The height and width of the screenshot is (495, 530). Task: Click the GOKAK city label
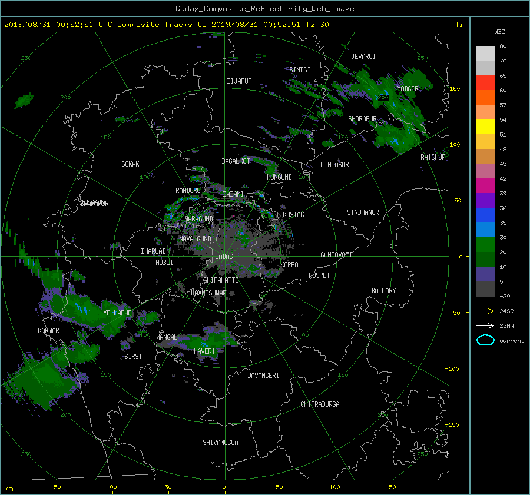tap(131, 164)
